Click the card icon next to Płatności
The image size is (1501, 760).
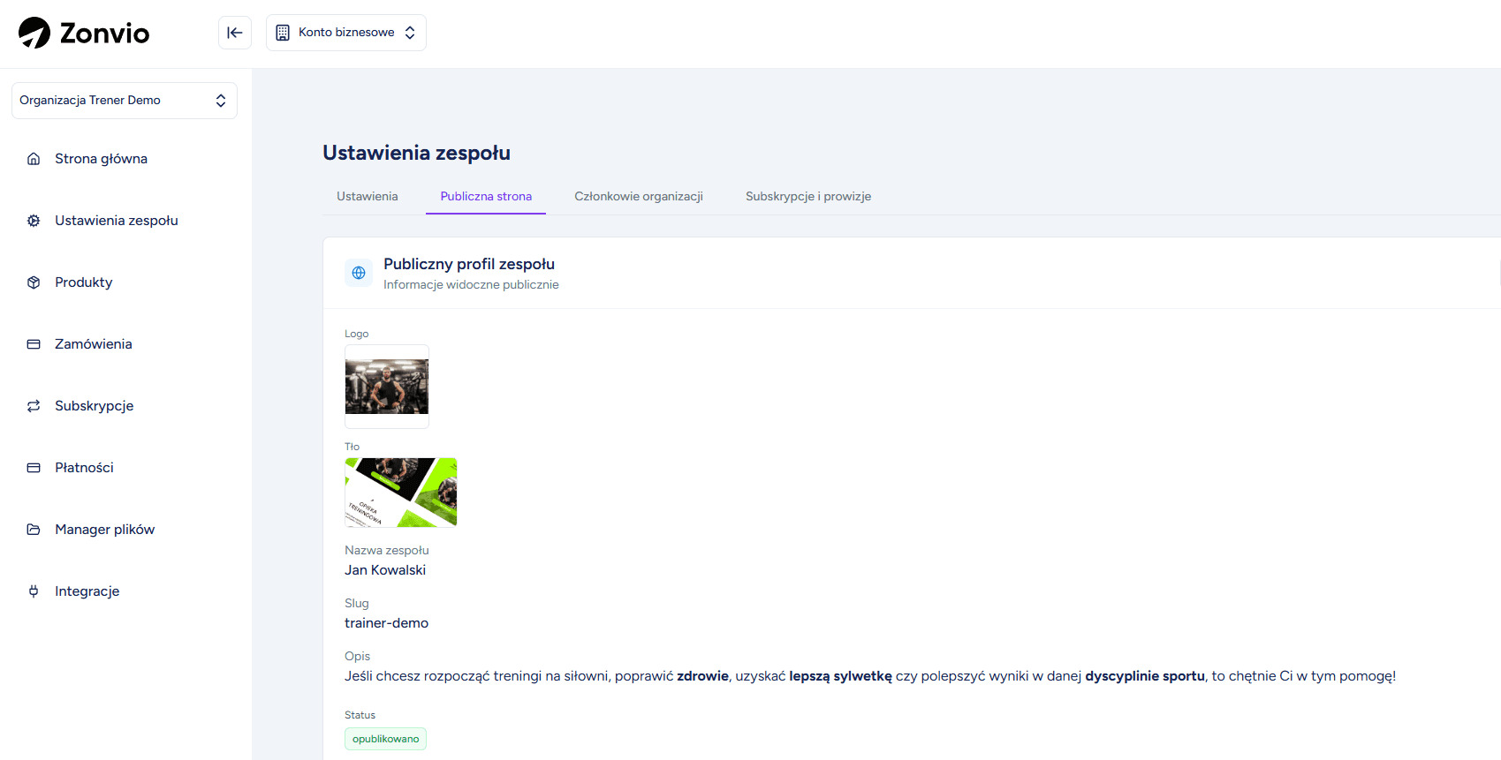pos(34,468)
